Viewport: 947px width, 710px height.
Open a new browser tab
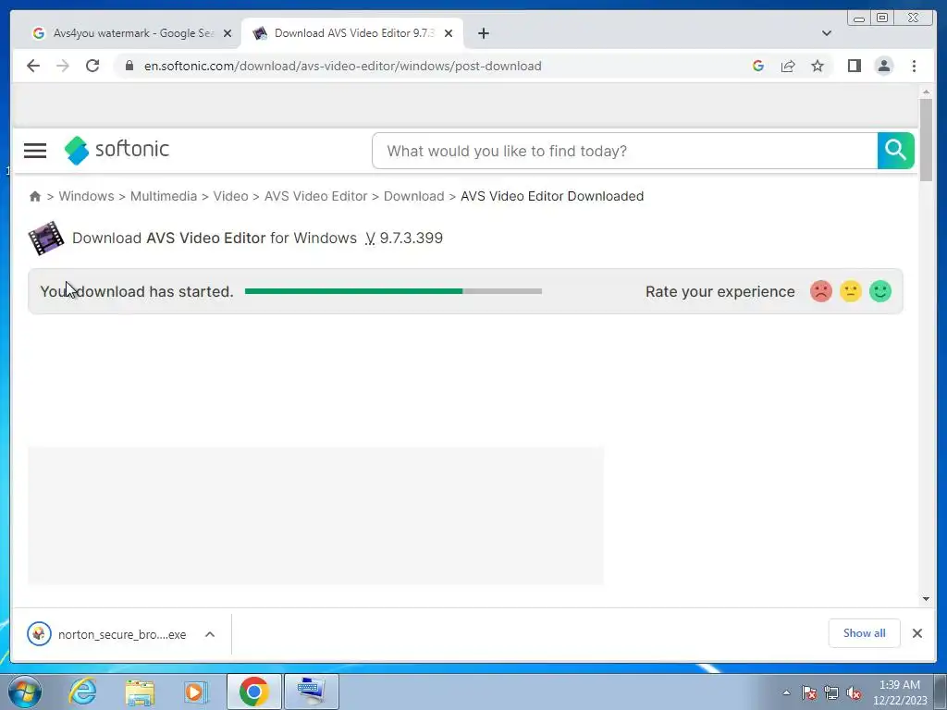483,33
